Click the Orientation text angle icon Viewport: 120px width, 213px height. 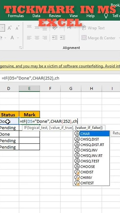coord(55,28)
